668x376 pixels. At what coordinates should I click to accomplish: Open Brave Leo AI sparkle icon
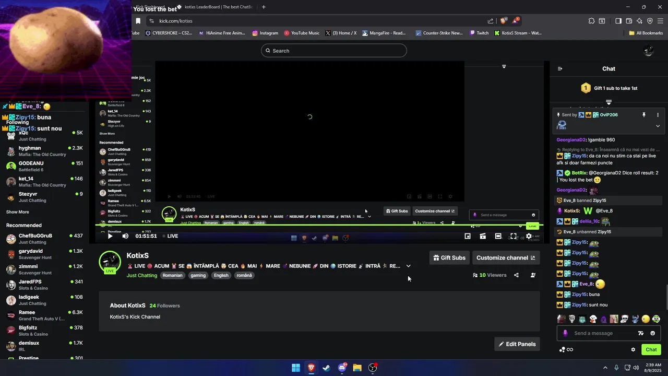[639, 21]
